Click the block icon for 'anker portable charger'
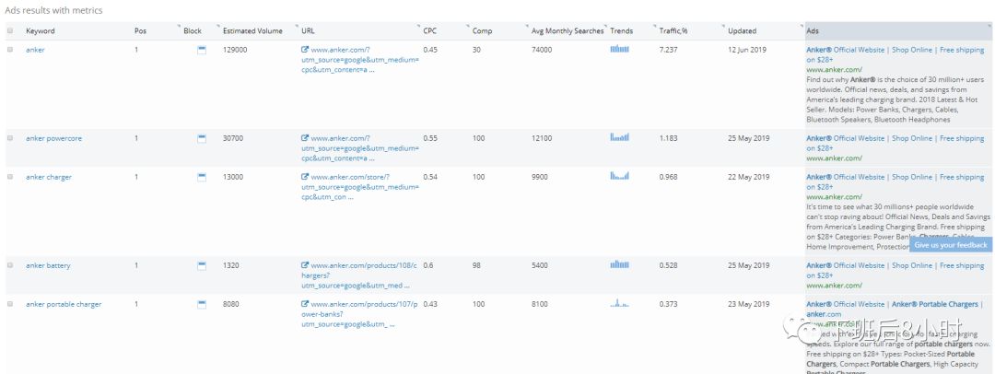Screen dimensions: 995x374 coord(202,305)
